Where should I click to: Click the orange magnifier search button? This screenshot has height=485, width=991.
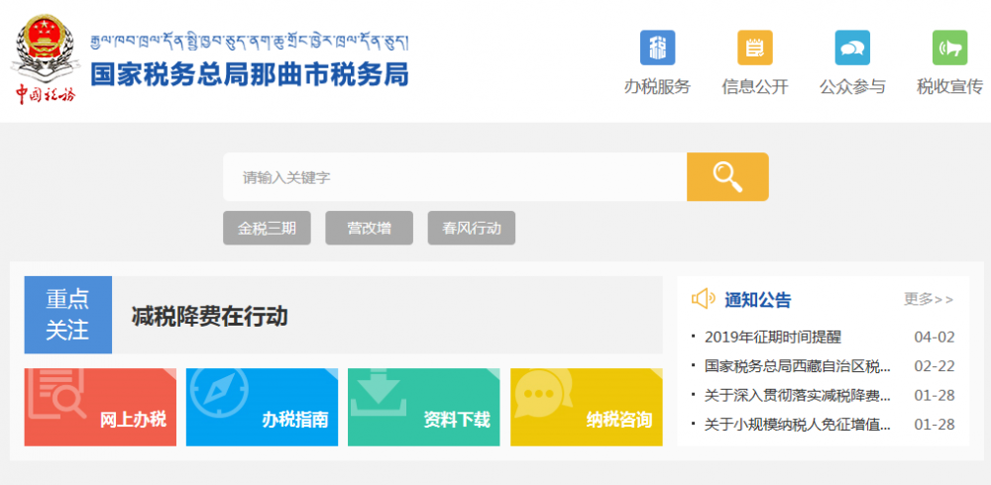(x=727, y=177)
